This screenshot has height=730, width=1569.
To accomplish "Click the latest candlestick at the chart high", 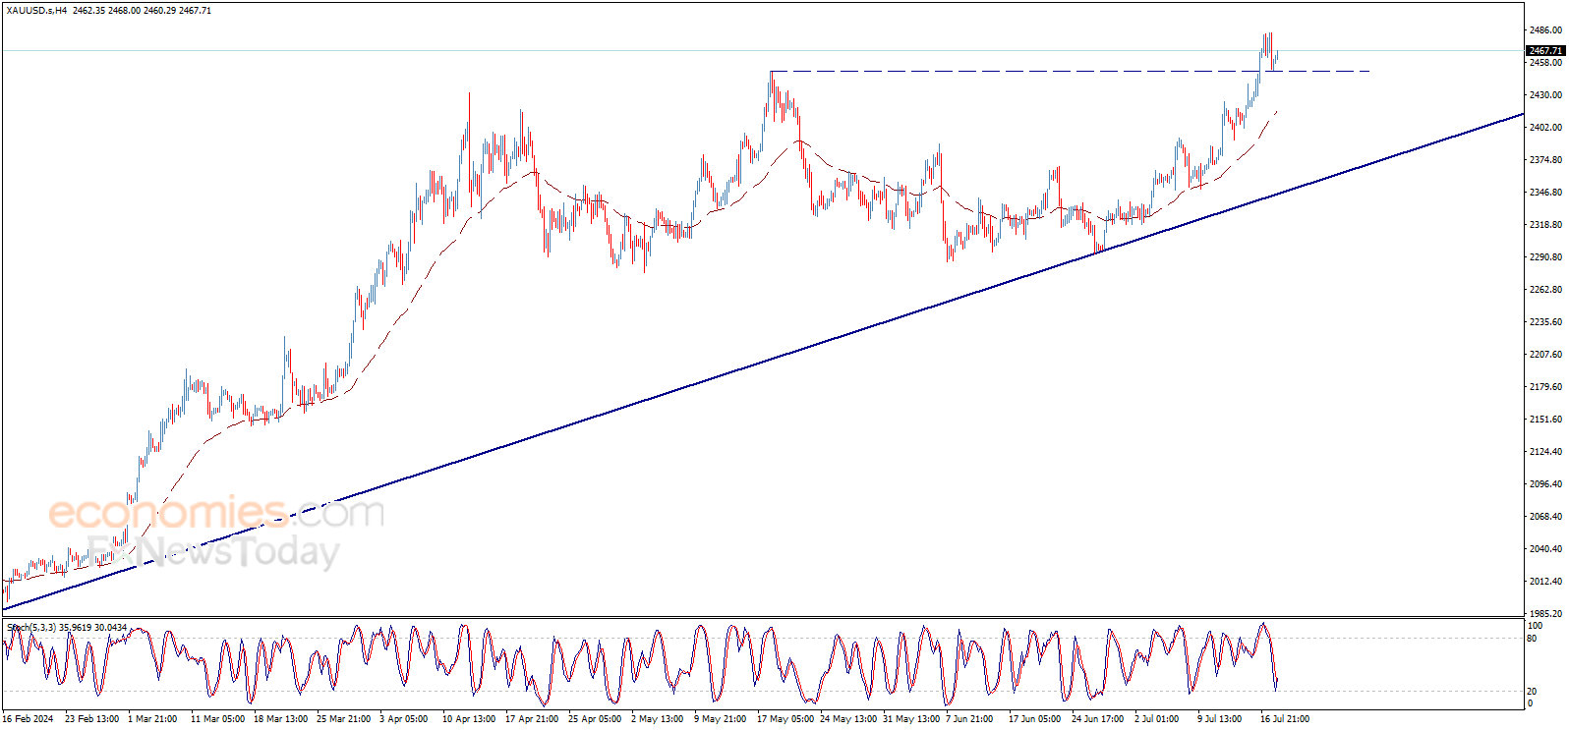I will [x=1268, y=47].
